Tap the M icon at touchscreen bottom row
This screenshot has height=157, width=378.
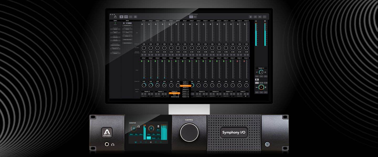(136, 142)
